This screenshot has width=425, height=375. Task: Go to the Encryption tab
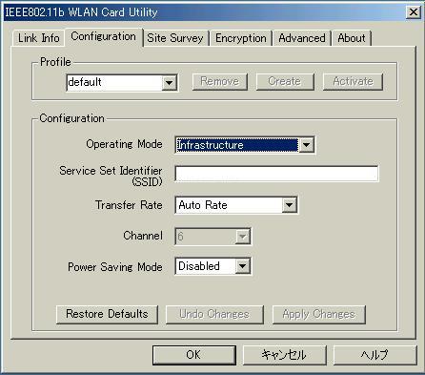click(x=241, y=38)
